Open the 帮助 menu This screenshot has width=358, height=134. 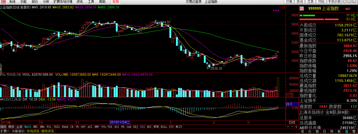[102, 2]
